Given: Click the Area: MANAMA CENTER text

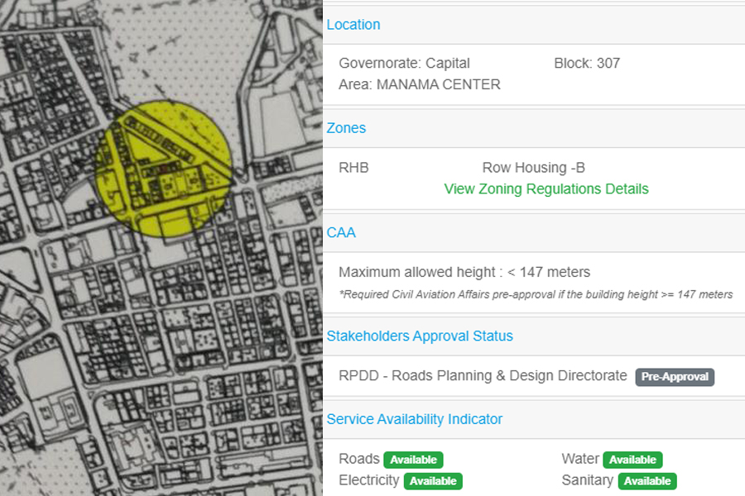Looking at the screenshot, I should point(419,84).
